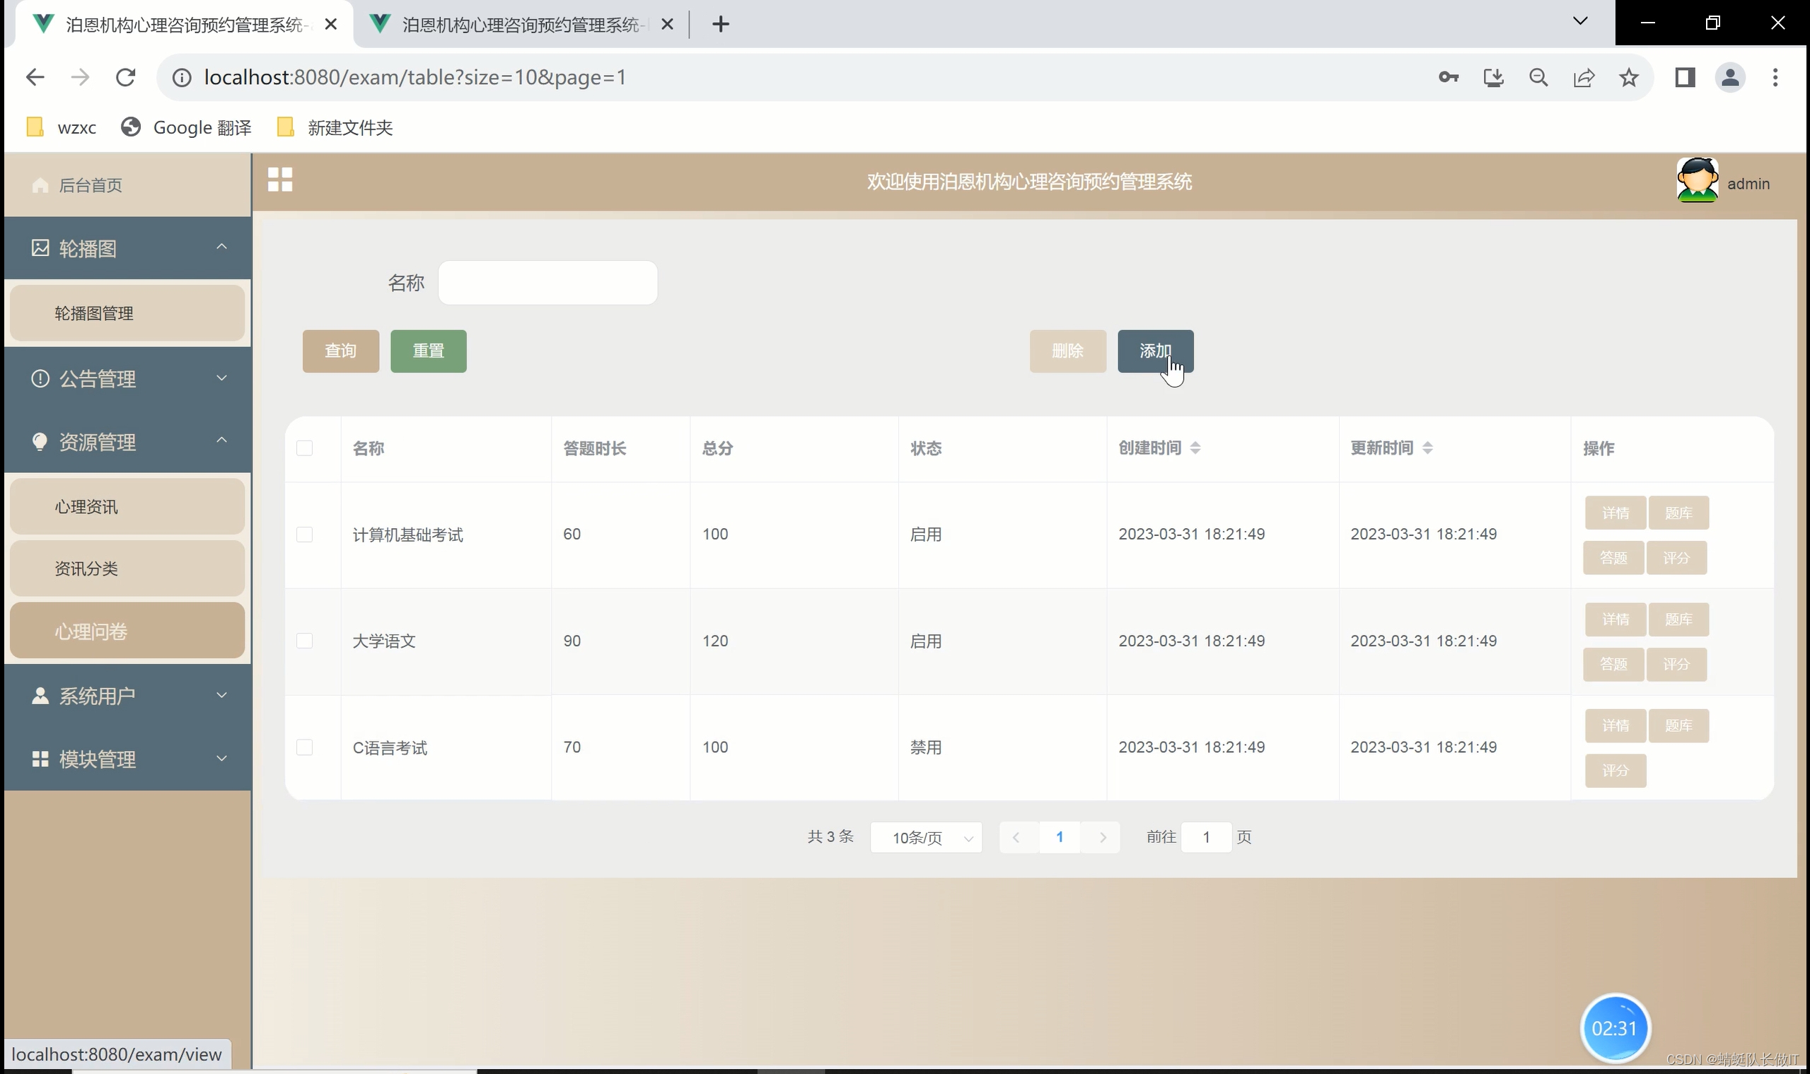Open the 模块管理 grid icon
Viewport: 1810px width, 1074px height.
pos(40,759)
